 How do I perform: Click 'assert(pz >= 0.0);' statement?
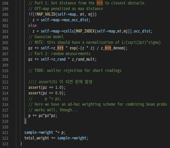pos(47,93)
